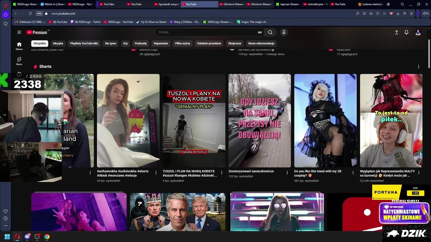Open Opera sidebar bookmarks star icon
The height and width of the screenshot is (242, 431).
(5, 24)
